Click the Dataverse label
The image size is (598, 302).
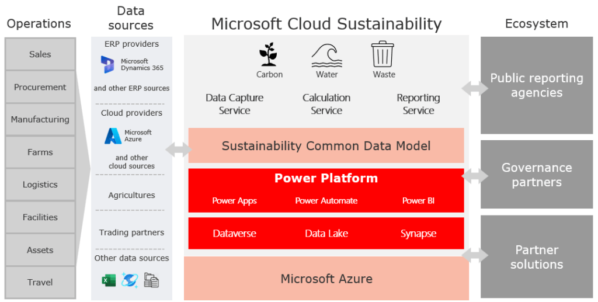coord(234,234)
